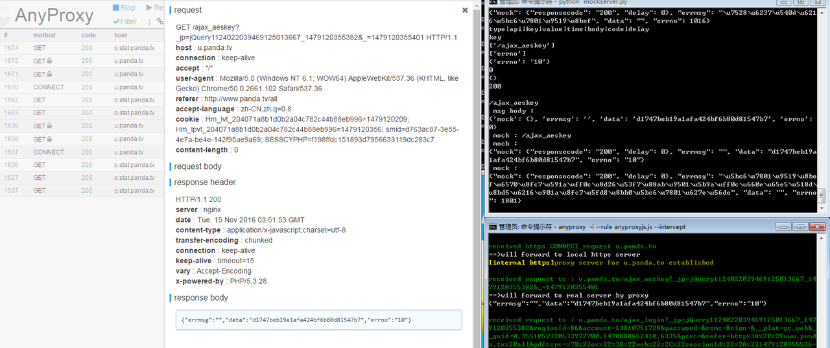Select request row 1674
The width and height of the screenshot is (830, 348).
82,48
